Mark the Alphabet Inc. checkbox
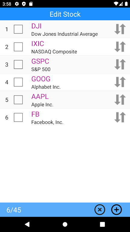Screen dimensions: 130x232 (18, 82)
